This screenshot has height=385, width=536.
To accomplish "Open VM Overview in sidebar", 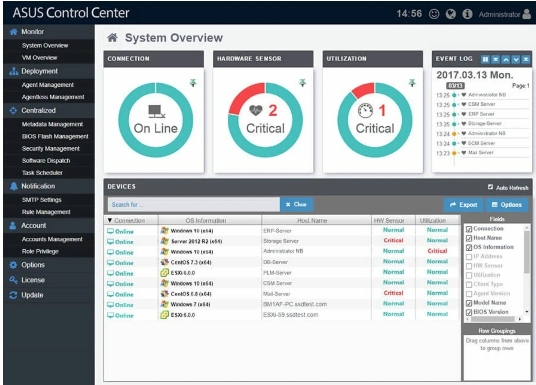I will [x=39, y=58].
